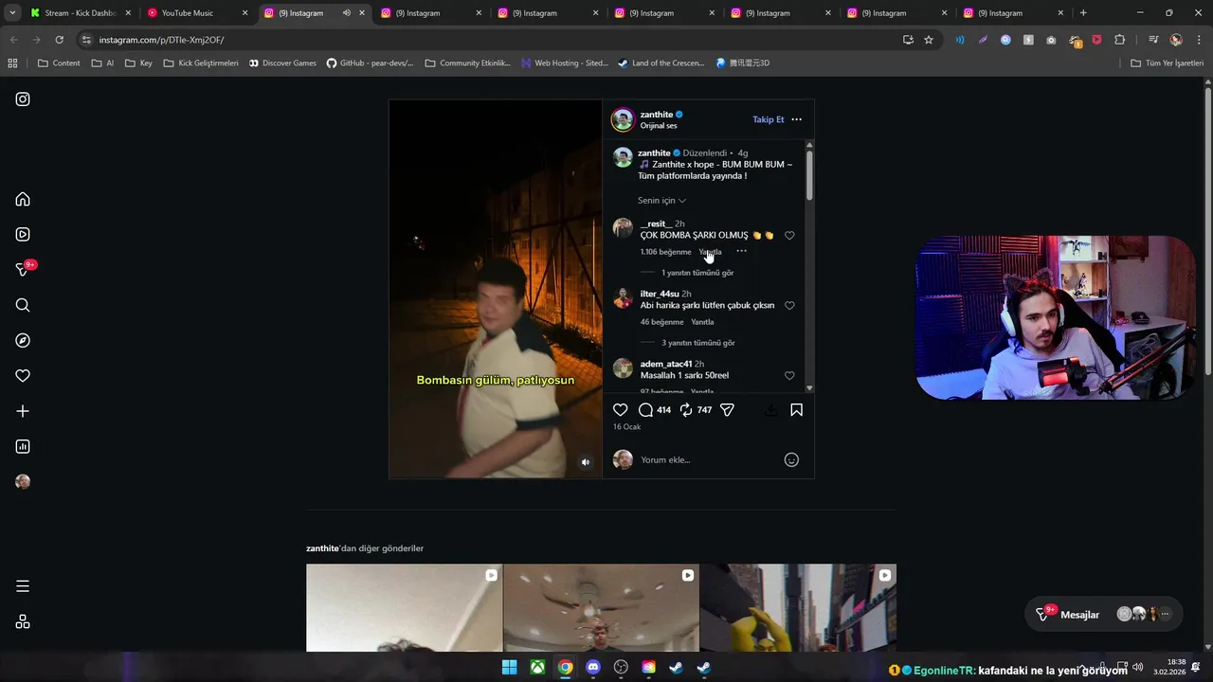Open the Extensions puzzle menu
Image resolution: width=1213 pixels, height=682 pixels.
1120,40
